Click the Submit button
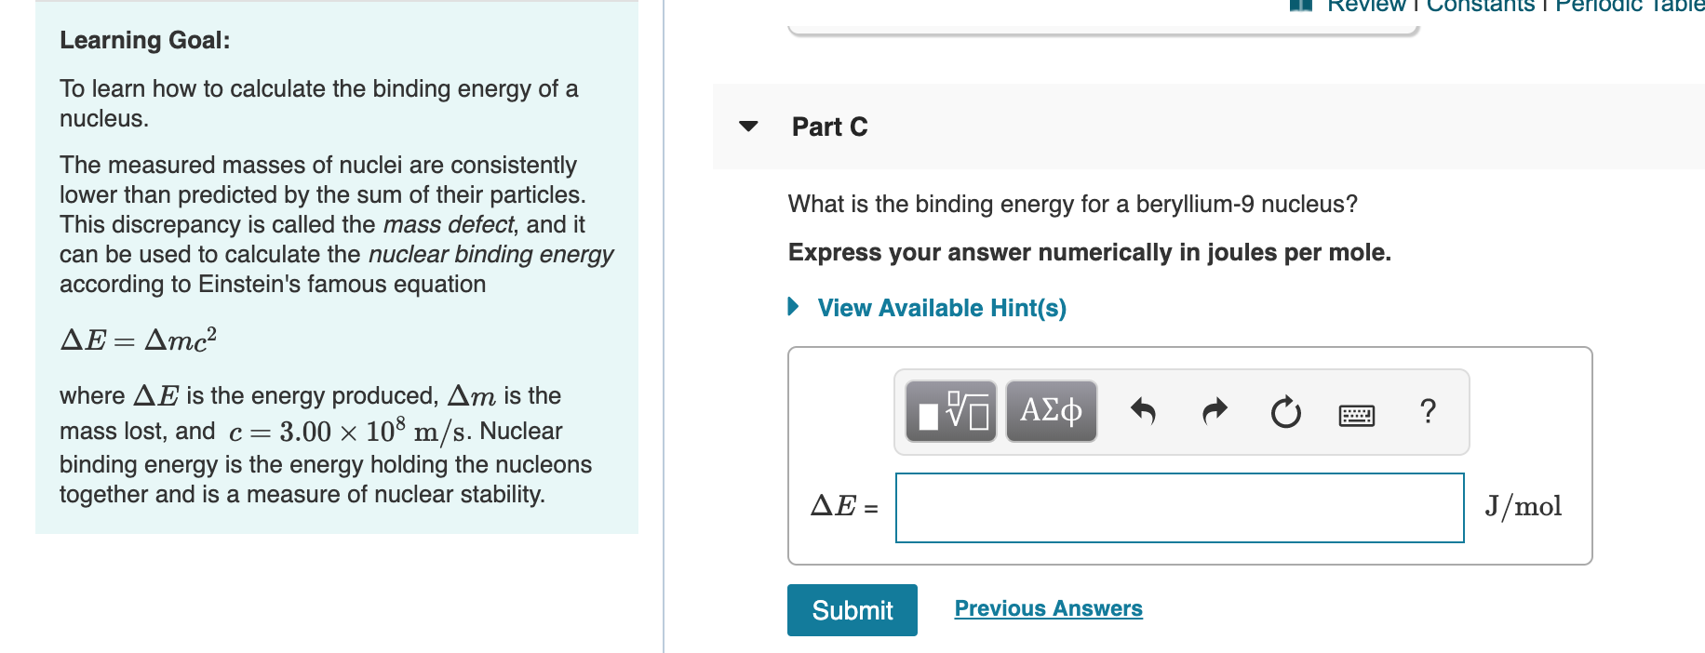This screenshot has height=653, width=1705. [851, 610]
